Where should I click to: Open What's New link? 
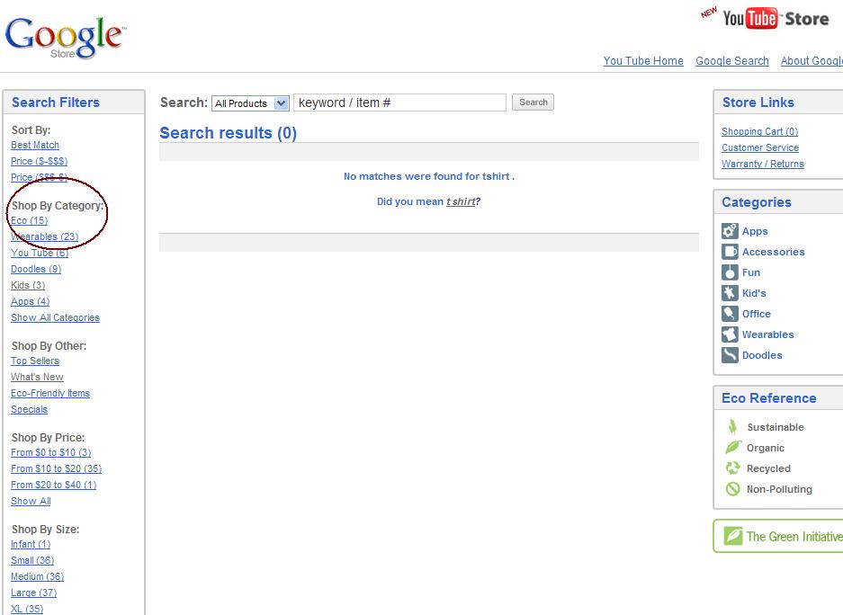(37, 377)
